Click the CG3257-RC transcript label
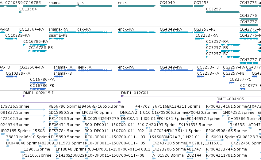The width and height of the screenshot is (261, 160). tap(217, 54)
